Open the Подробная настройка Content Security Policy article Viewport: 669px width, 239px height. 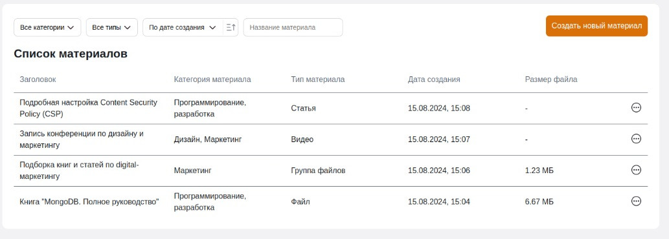pos(88,108)
